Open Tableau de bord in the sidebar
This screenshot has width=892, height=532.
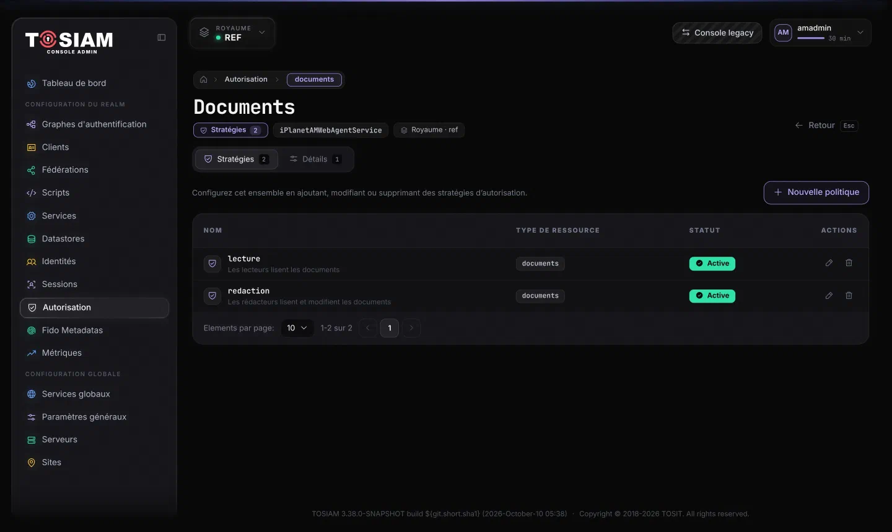(x=94, y=84)
